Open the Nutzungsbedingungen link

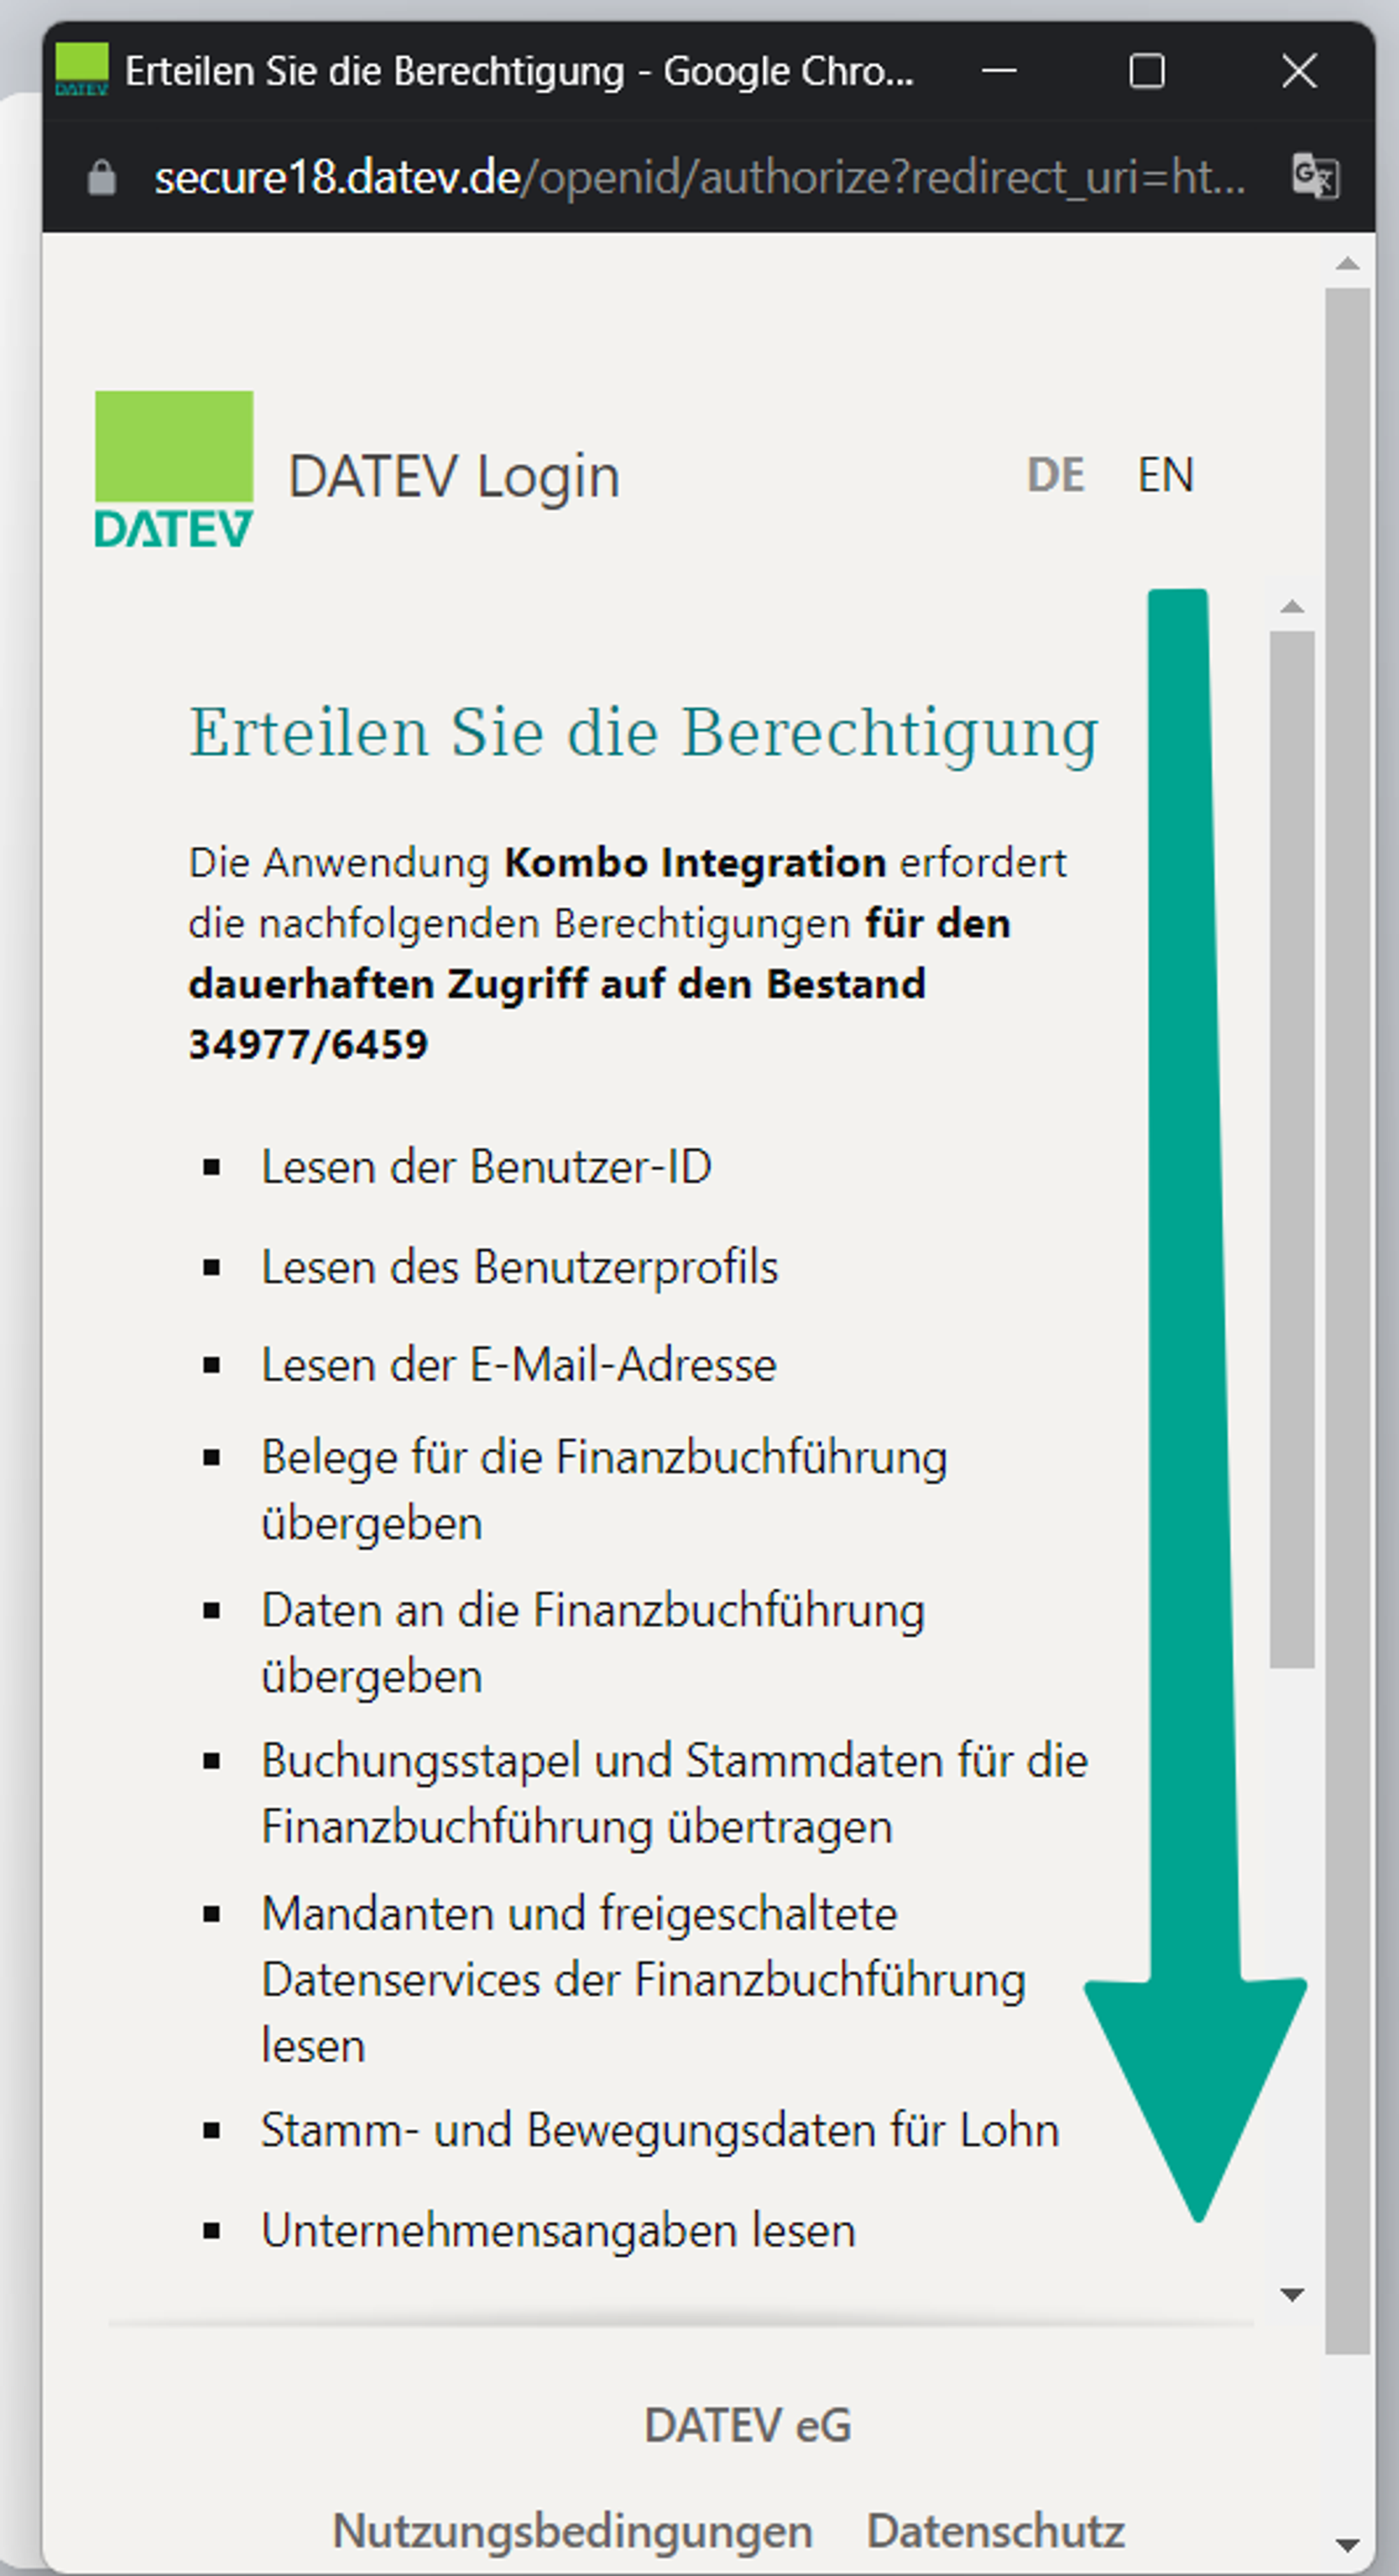(x=572, y=2531)
